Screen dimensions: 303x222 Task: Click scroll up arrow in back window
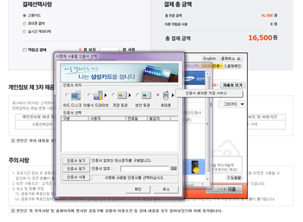click(x=208, y=73)
